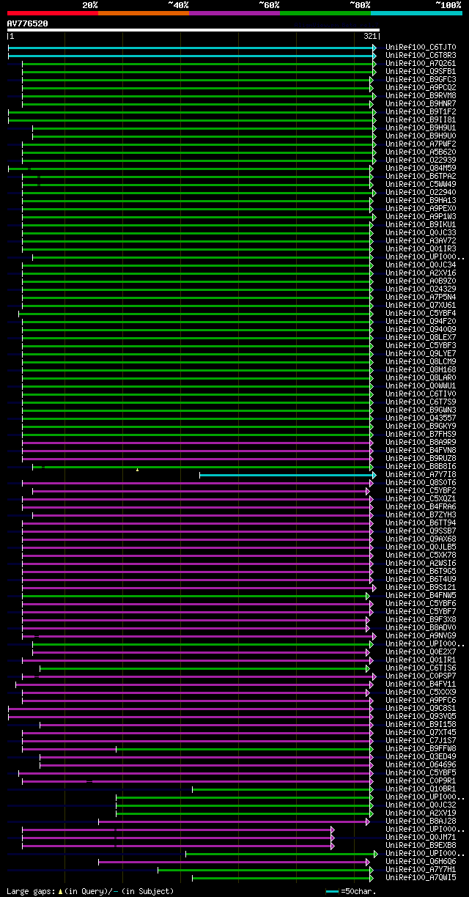Image resolution: width=469 pixels, height=897 pixels.
Task: Click the UniRef100_A7QWI5 label
Action: pyautogui.click(x=421, y=878)
